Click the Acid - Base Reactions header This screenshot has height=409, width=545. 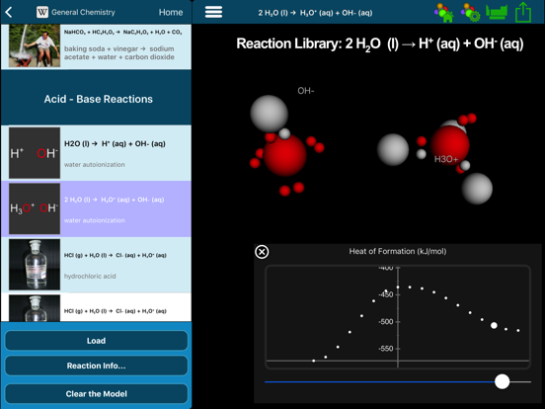(x=98, y=99)
